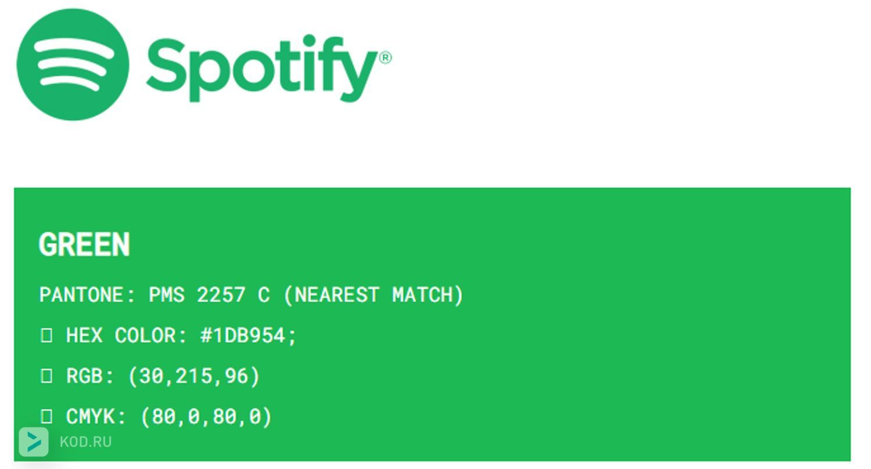Click the Spotify wordmark text
Viewport: 871px width, 469px height.
click(x=261, y=68)
